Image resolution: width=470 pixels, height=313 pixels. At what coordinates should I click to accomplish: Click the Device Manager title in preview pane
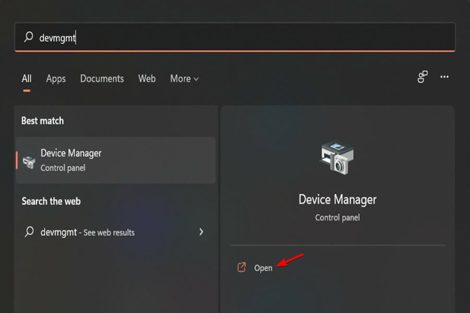click(x=337, y=200)
